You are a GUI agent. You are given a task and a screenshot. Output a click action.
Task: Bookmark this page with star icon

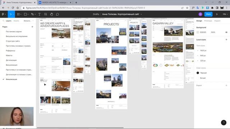click(x=187, y=8)
